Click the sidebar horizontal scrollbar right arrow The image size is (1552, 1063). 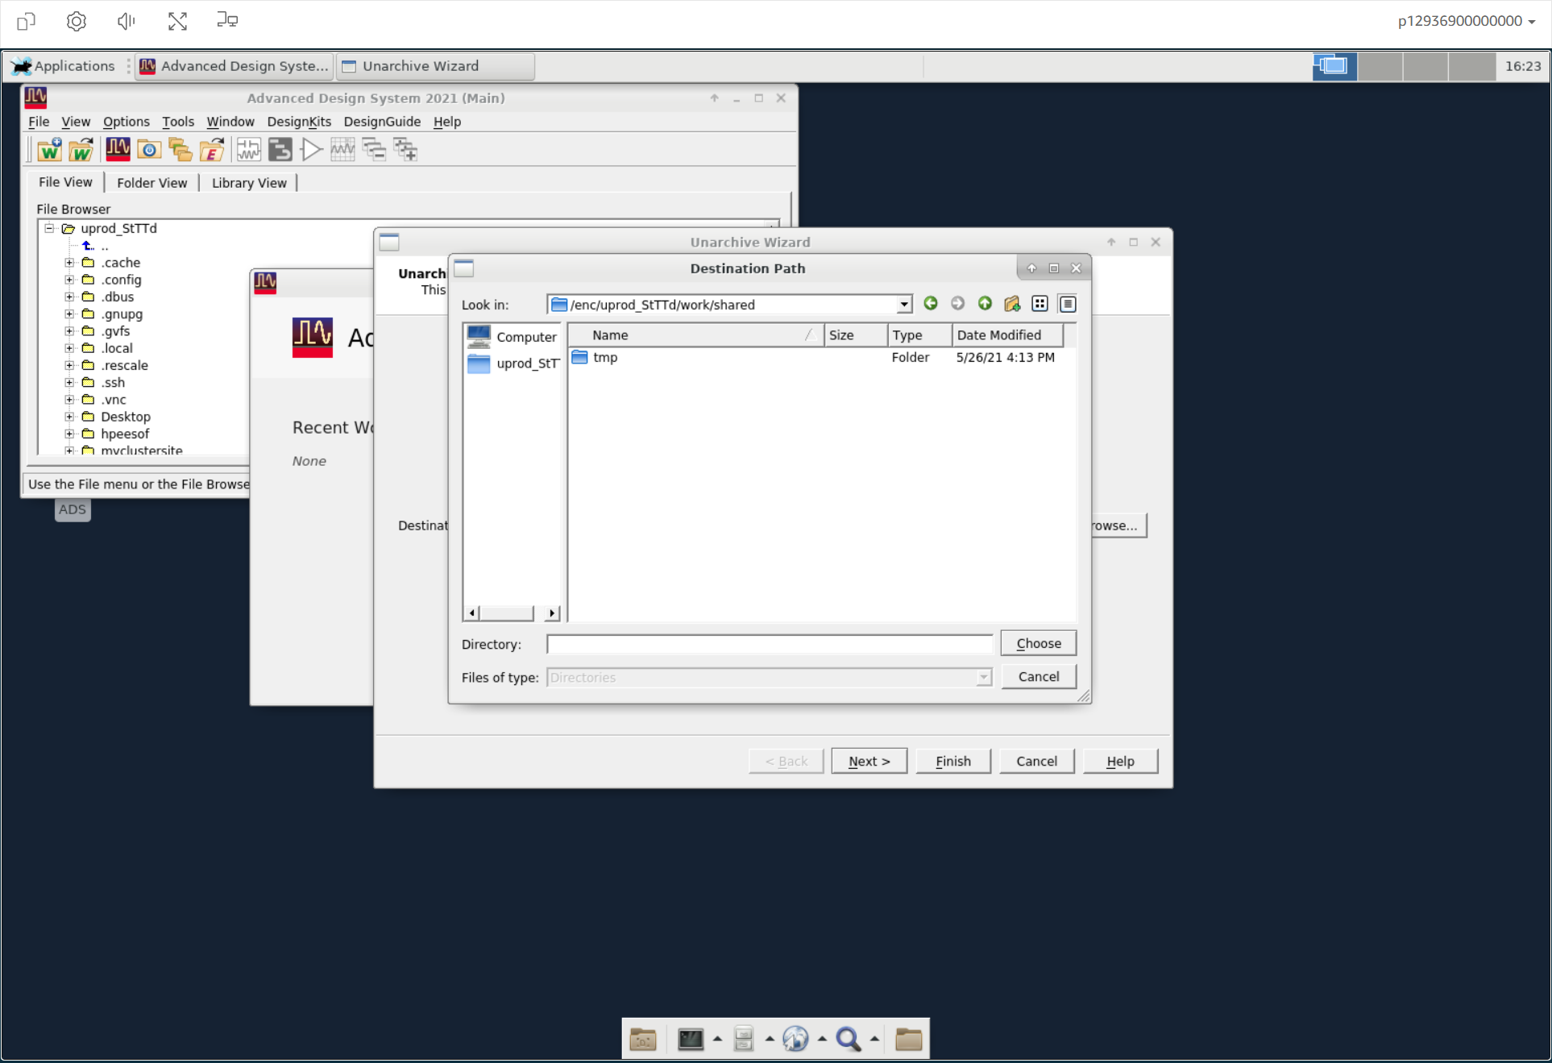click(x=551, y=613)
